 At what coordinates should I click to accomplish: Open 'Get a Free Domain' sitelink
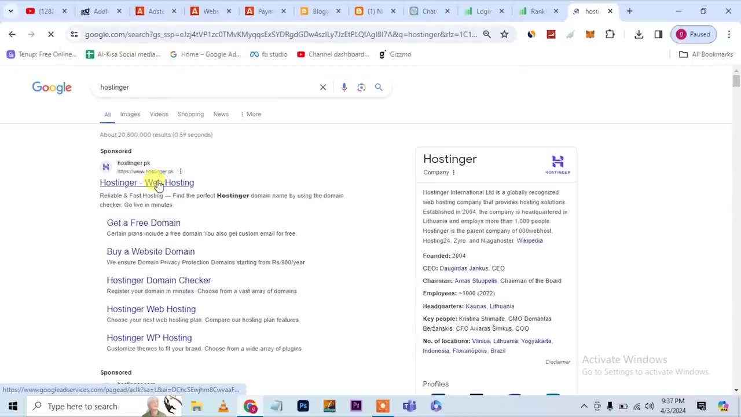[x=144, y=223]
